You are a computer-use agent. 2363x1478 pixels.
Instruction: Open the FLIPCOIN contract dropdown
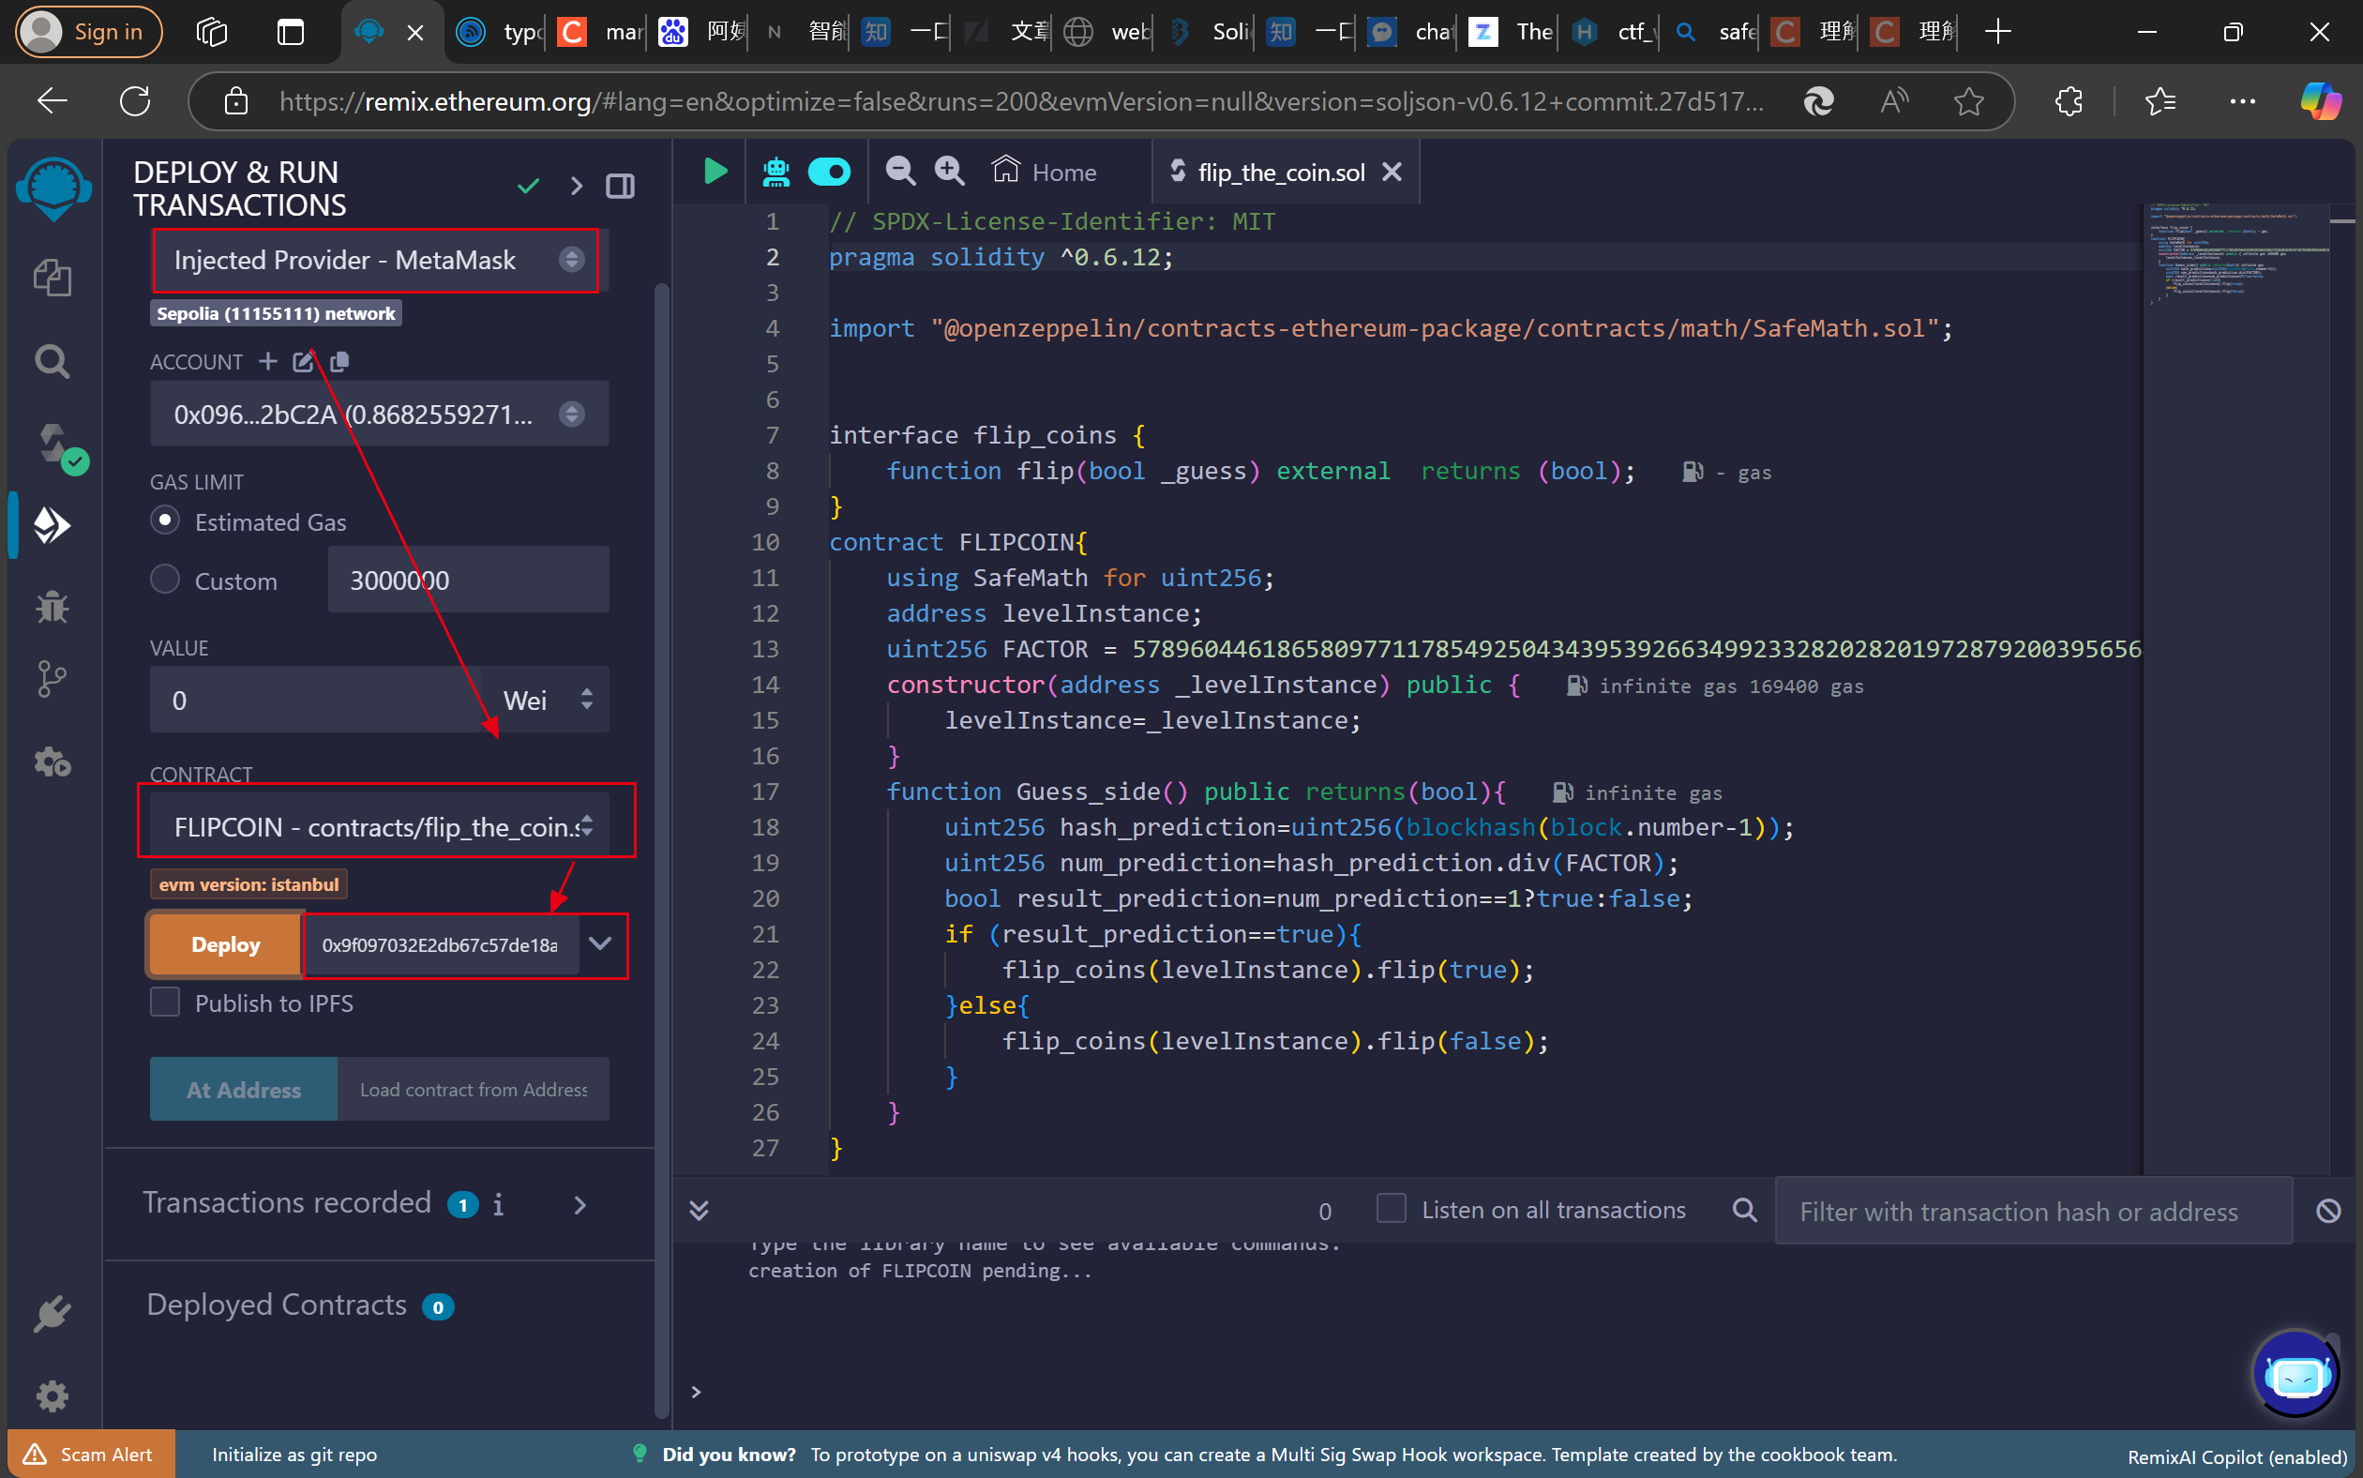[379, 827]
